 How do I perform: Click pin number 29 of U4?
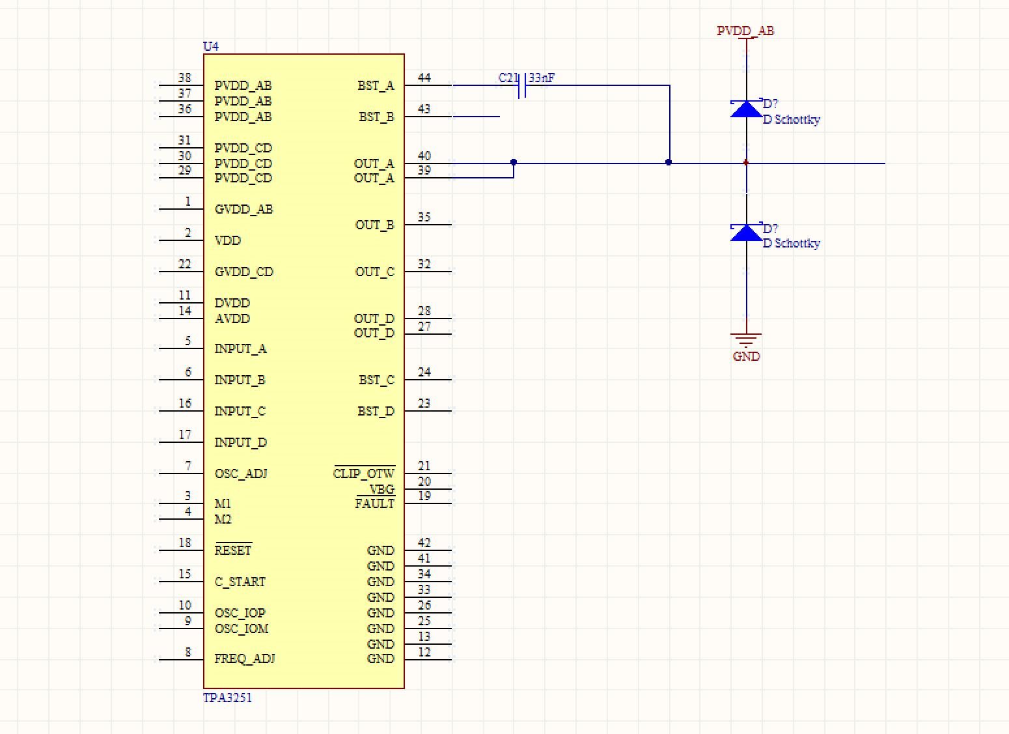185,170
